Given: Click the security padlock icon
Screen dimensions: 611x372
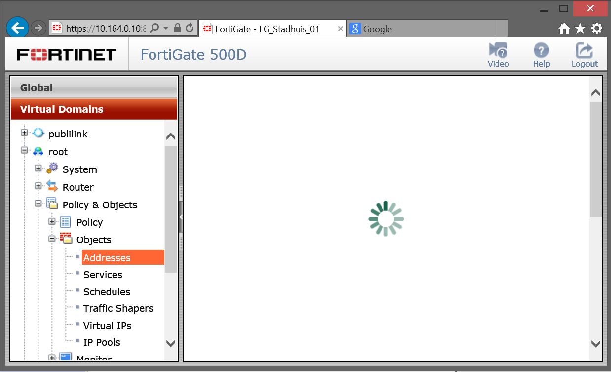Looking at the screenshot, I should (x=178, y=28).
